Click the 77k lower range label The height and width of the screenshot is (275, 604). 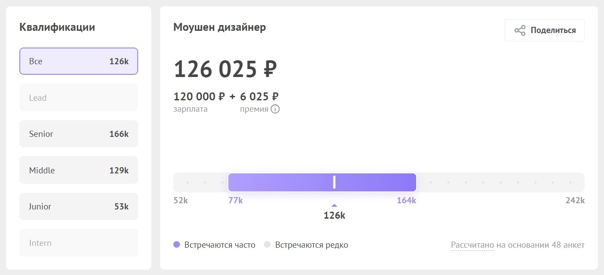coord(235,201)
